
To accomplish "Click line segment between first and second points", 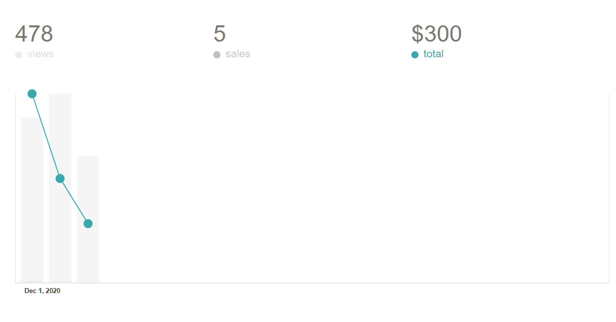I will [x=46, y=136].
